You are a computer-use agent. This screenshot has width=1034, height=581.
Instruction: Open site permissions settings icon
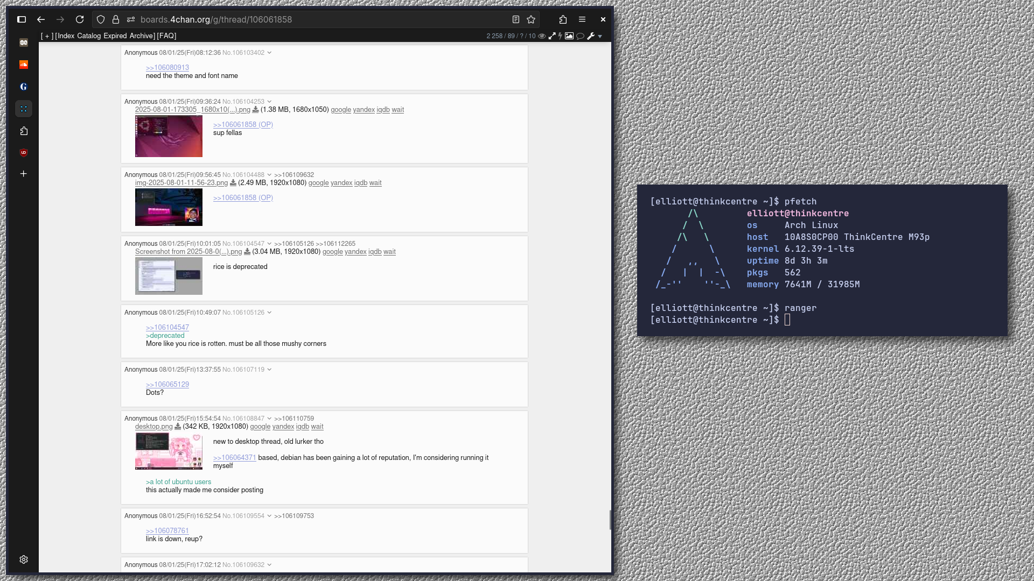click(131, 19)
